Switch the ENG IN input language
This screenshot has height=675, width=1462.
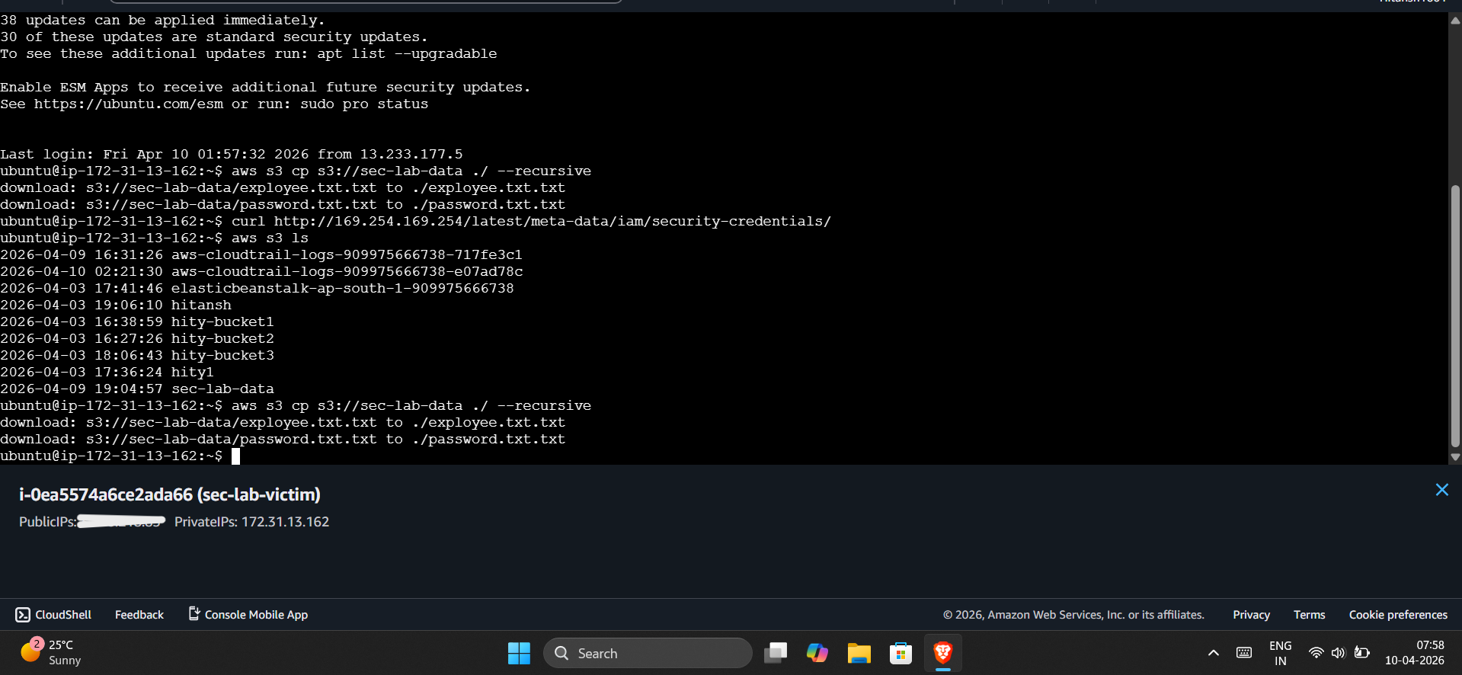(x=1281, y=653)
